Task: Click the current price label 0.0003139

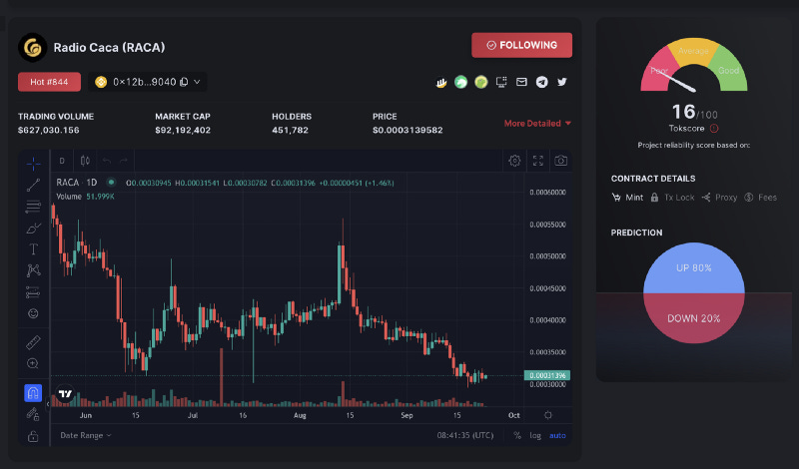Action: 546,375
